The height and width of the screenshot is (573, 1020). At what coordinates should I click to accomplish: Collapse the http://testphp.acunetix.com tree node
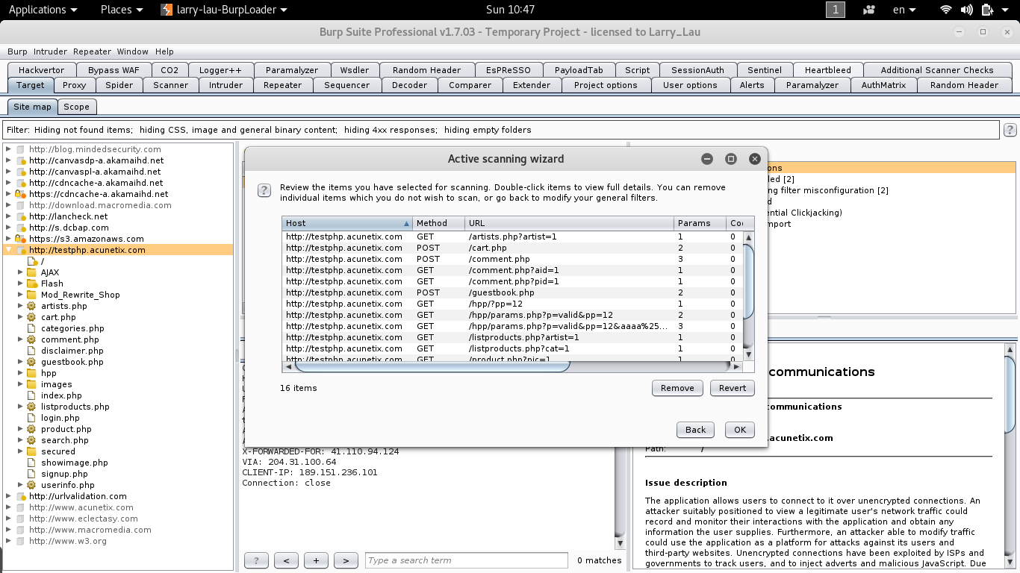(9, 250)
